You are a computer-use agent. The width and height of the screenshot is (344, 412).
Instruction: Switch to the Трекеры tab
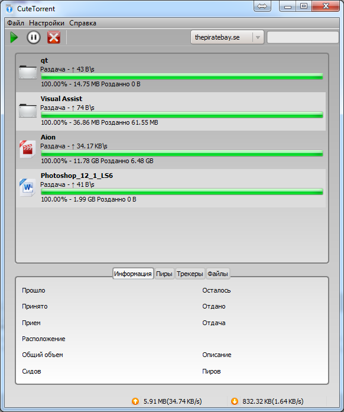tap(190, 274)
